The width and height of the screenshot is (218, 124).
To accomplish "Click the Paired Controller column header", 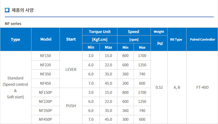I will click(x=202, y=39).
